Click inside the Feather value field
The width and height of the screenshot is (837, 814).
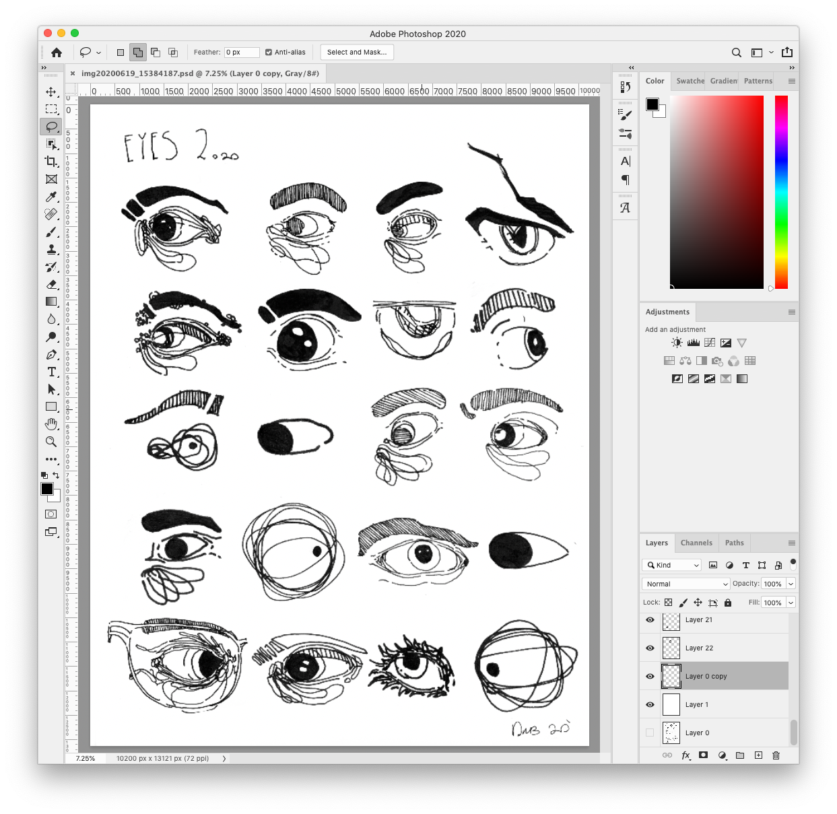(241, 52)
